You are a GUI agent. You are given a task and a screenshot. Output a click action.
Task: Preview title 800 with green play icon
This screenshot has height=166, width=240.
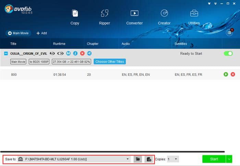226,74
